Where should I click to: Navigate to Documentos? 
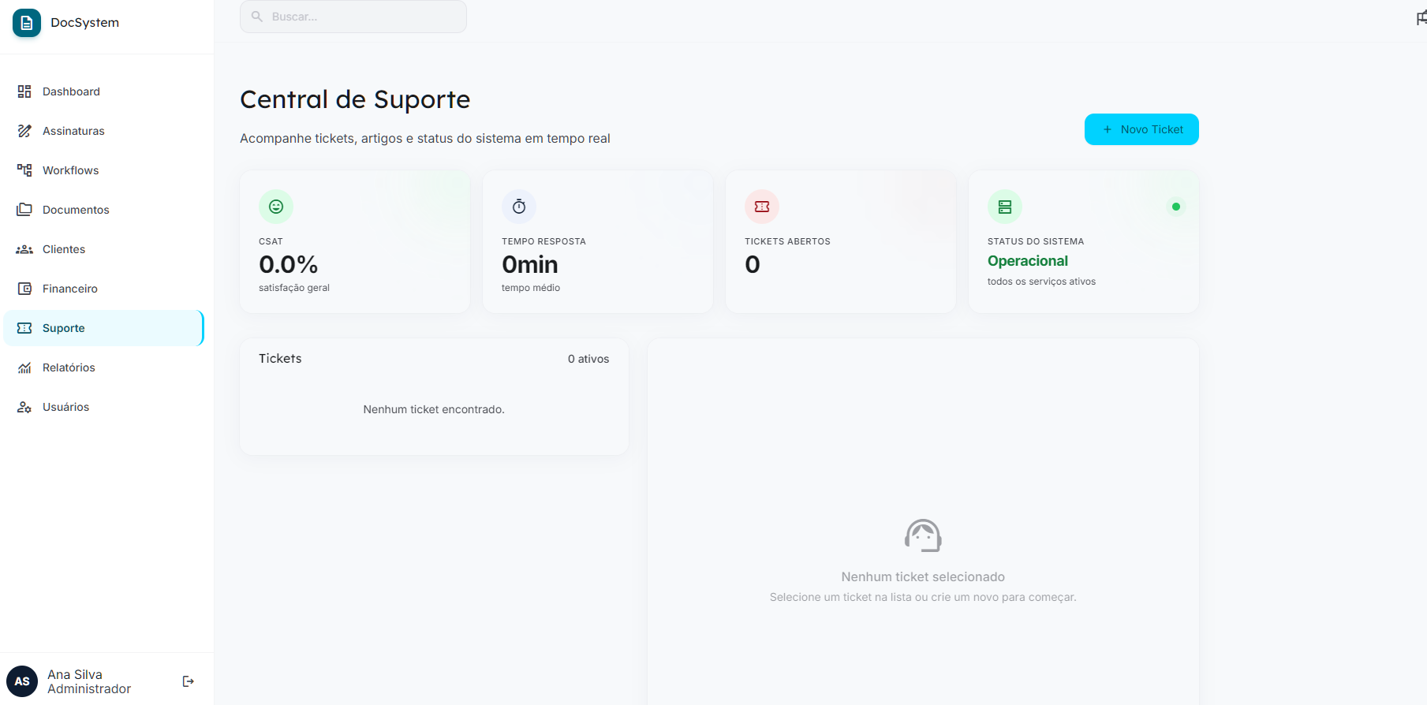pos(103,210)
